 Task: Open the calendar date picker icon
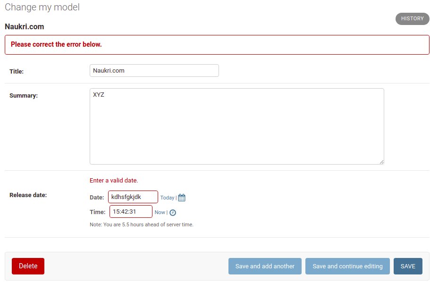pyautogui.click(x=181, y=197)
